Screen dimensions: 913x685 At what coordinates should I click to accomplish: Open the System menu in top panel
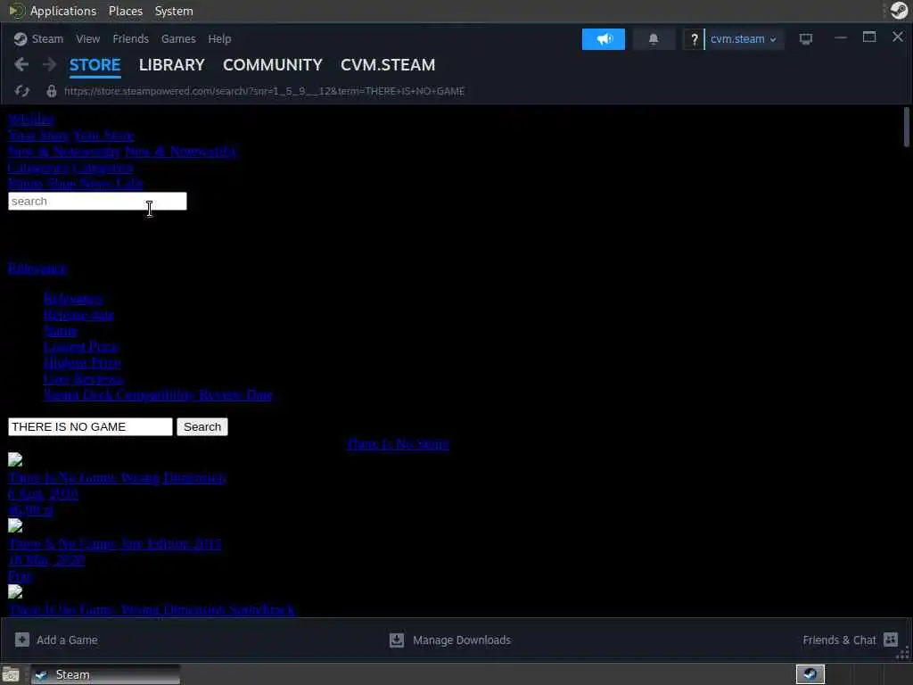(174, 11)
